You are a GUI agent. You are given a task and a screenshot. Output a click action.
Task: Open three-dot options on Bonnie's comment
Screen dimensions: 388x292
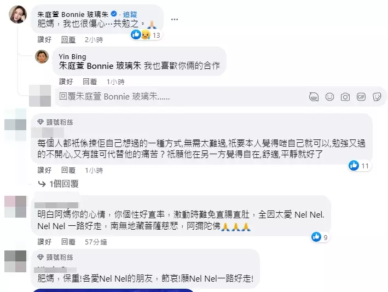pyautogui.click(x=175, y=19)
